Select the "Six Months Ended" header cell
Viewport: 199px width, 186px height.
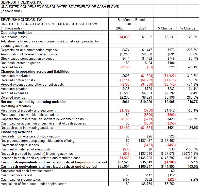(x=131, y=20)
